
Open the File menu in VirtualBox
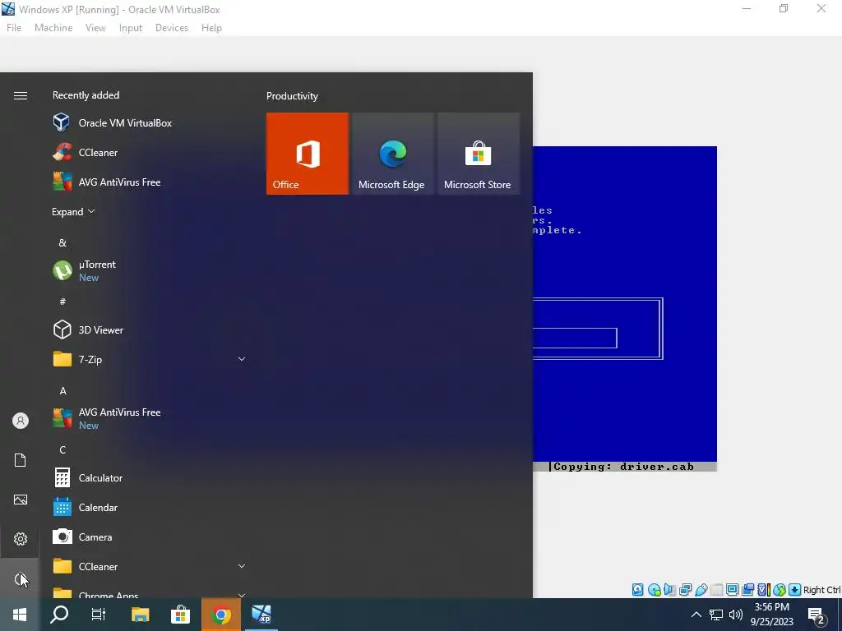(14, 28)
